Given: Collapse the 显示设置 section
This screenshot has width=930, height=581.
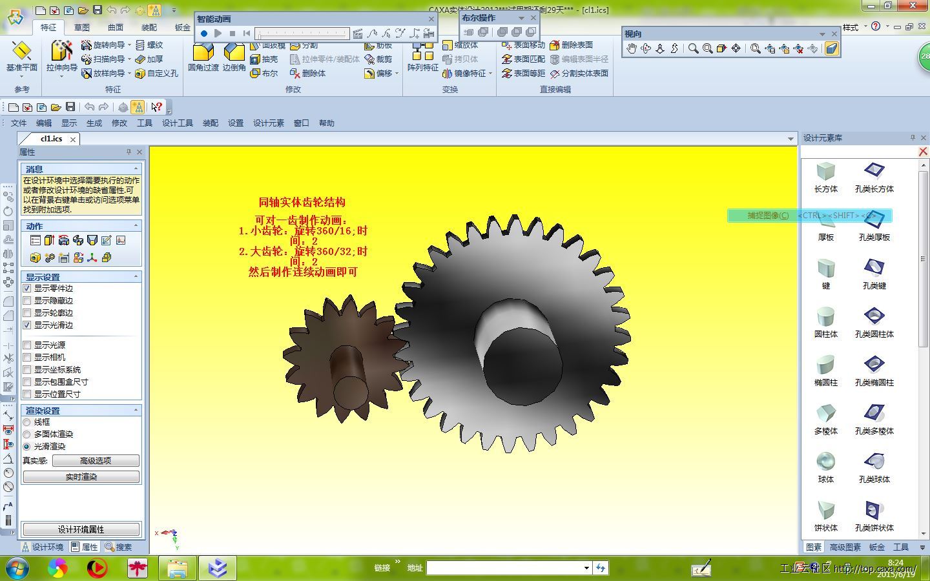Looking at the screenshot, I should (136, 277).
